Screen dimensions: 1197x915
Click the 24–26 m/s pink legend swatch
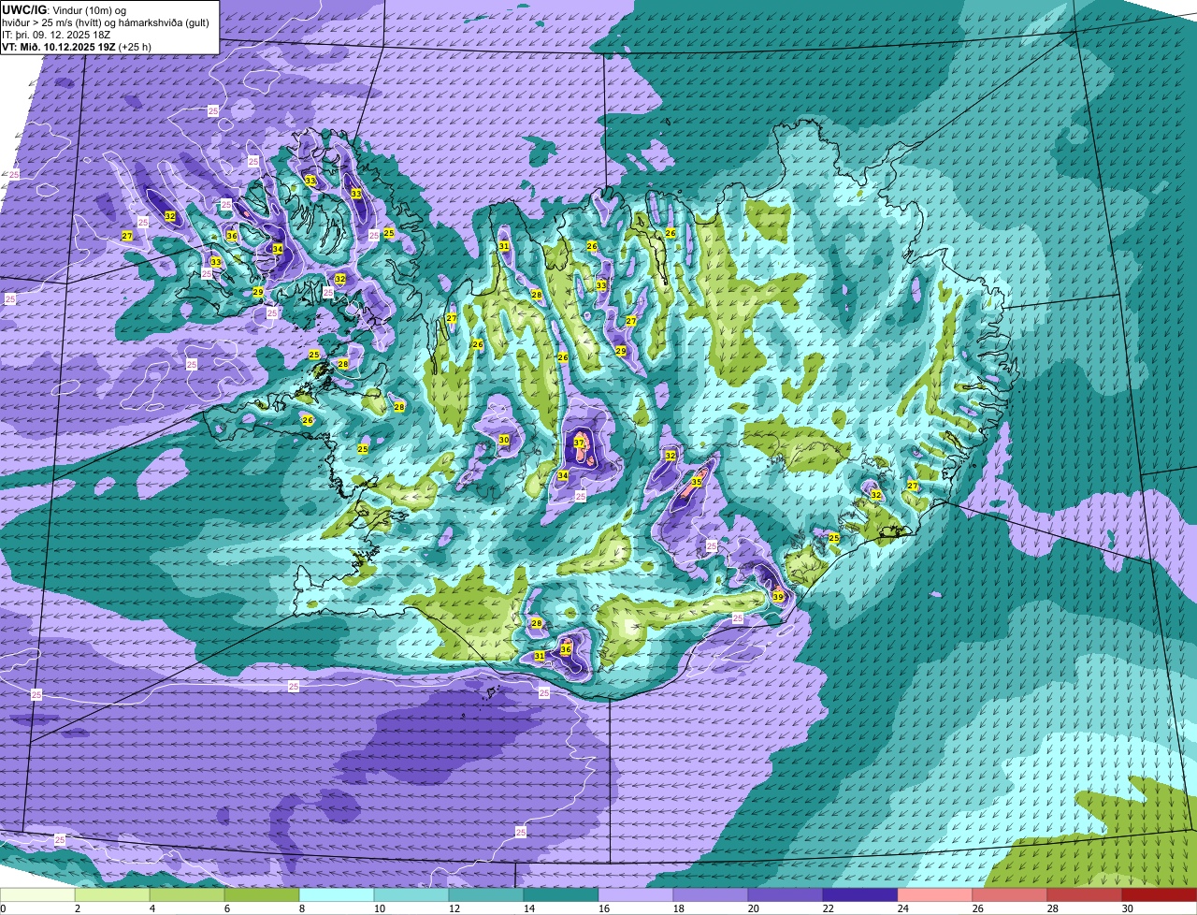(x=935, y=895)
